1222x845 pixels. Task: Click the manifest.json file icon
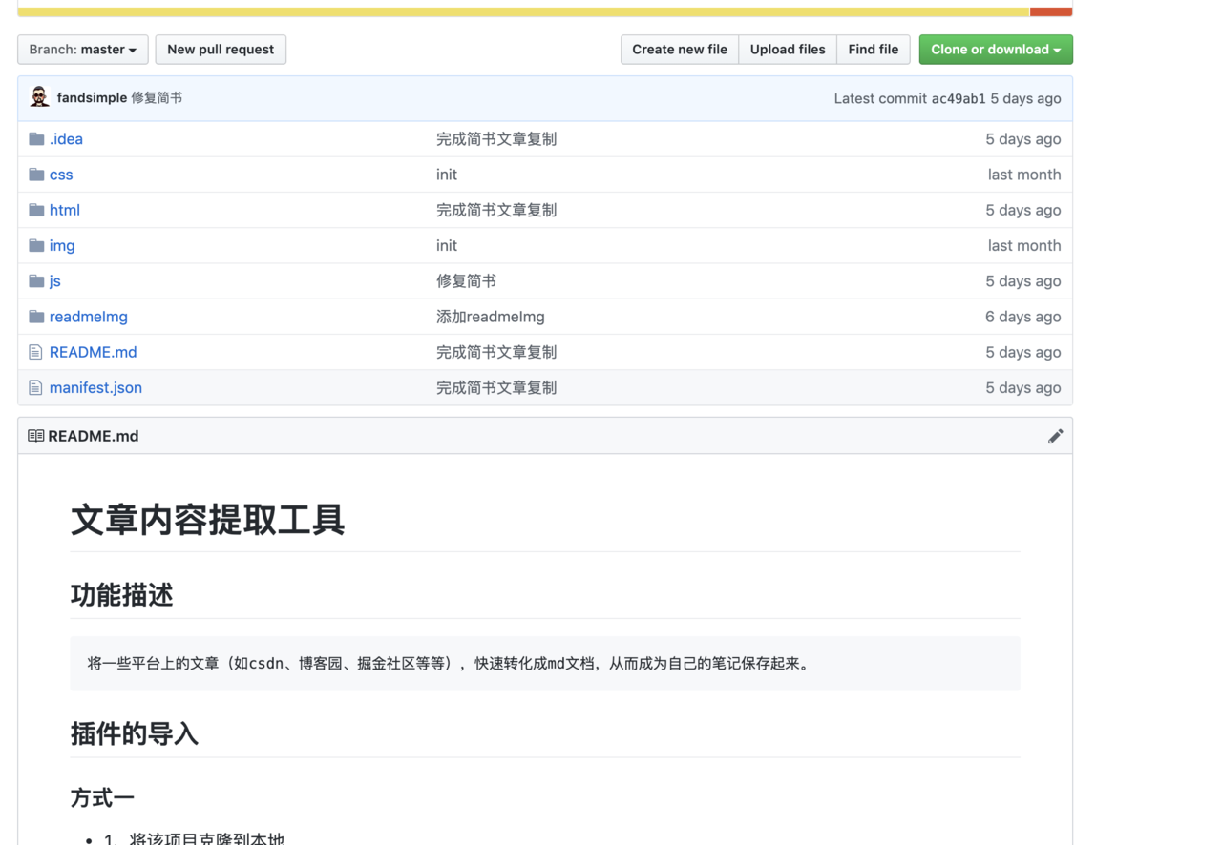tap(35, 388)
